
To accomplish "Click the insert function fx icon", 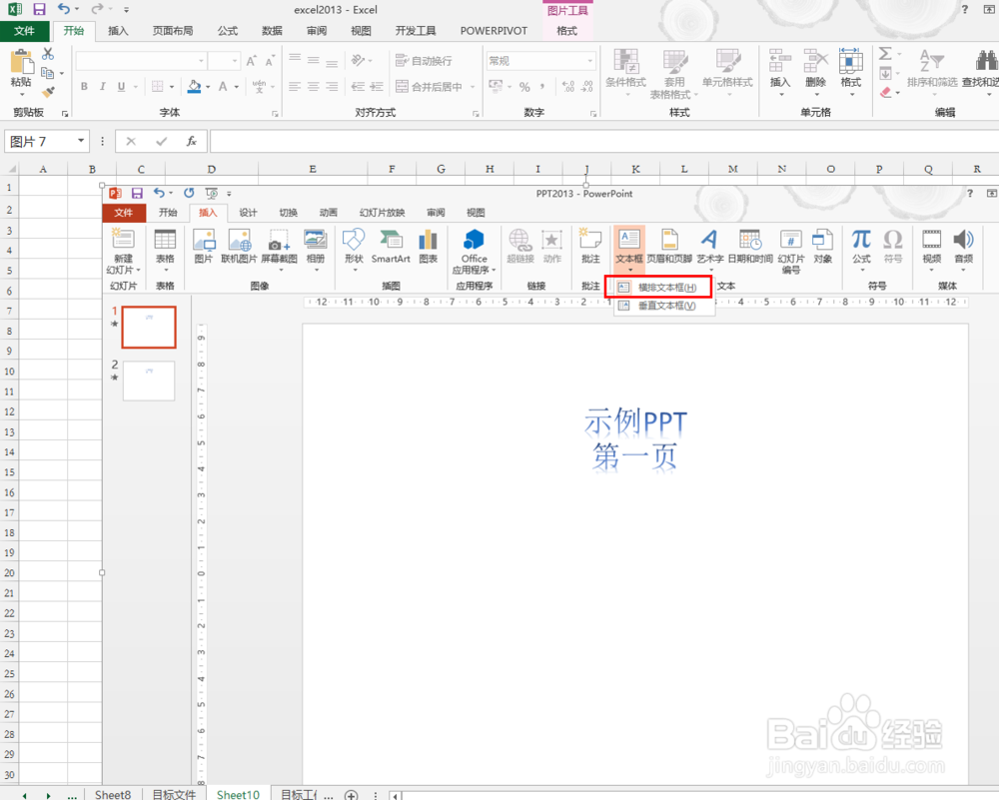I will pos(191,142).
